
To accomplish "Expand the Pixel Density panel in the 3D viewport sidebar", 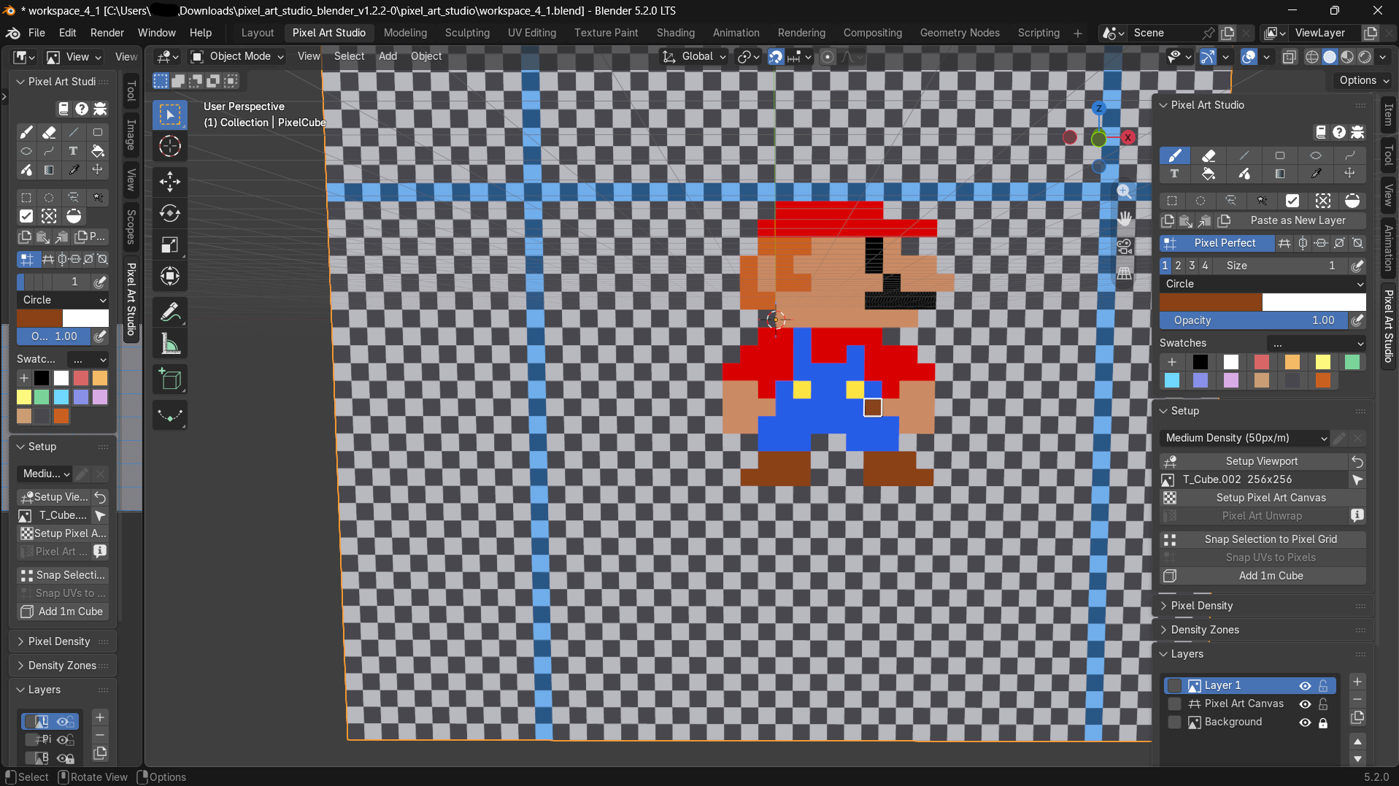I will [1201, 606].
